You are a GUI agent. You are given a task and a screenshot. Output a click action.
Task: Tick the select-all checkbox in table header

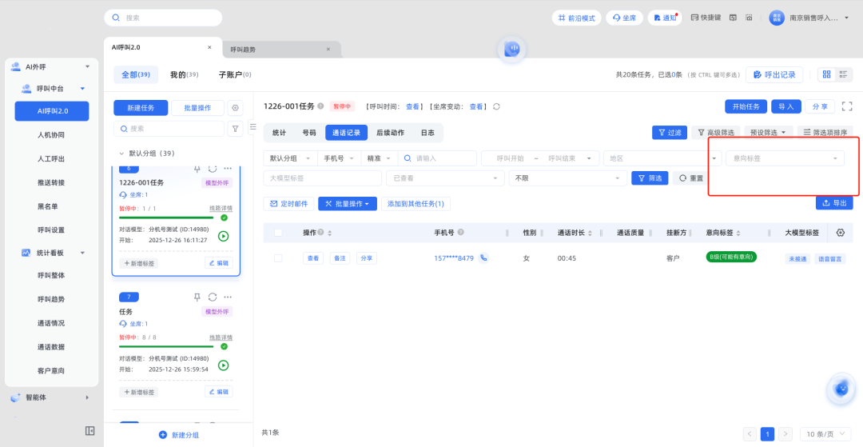(x=278, y=233)
